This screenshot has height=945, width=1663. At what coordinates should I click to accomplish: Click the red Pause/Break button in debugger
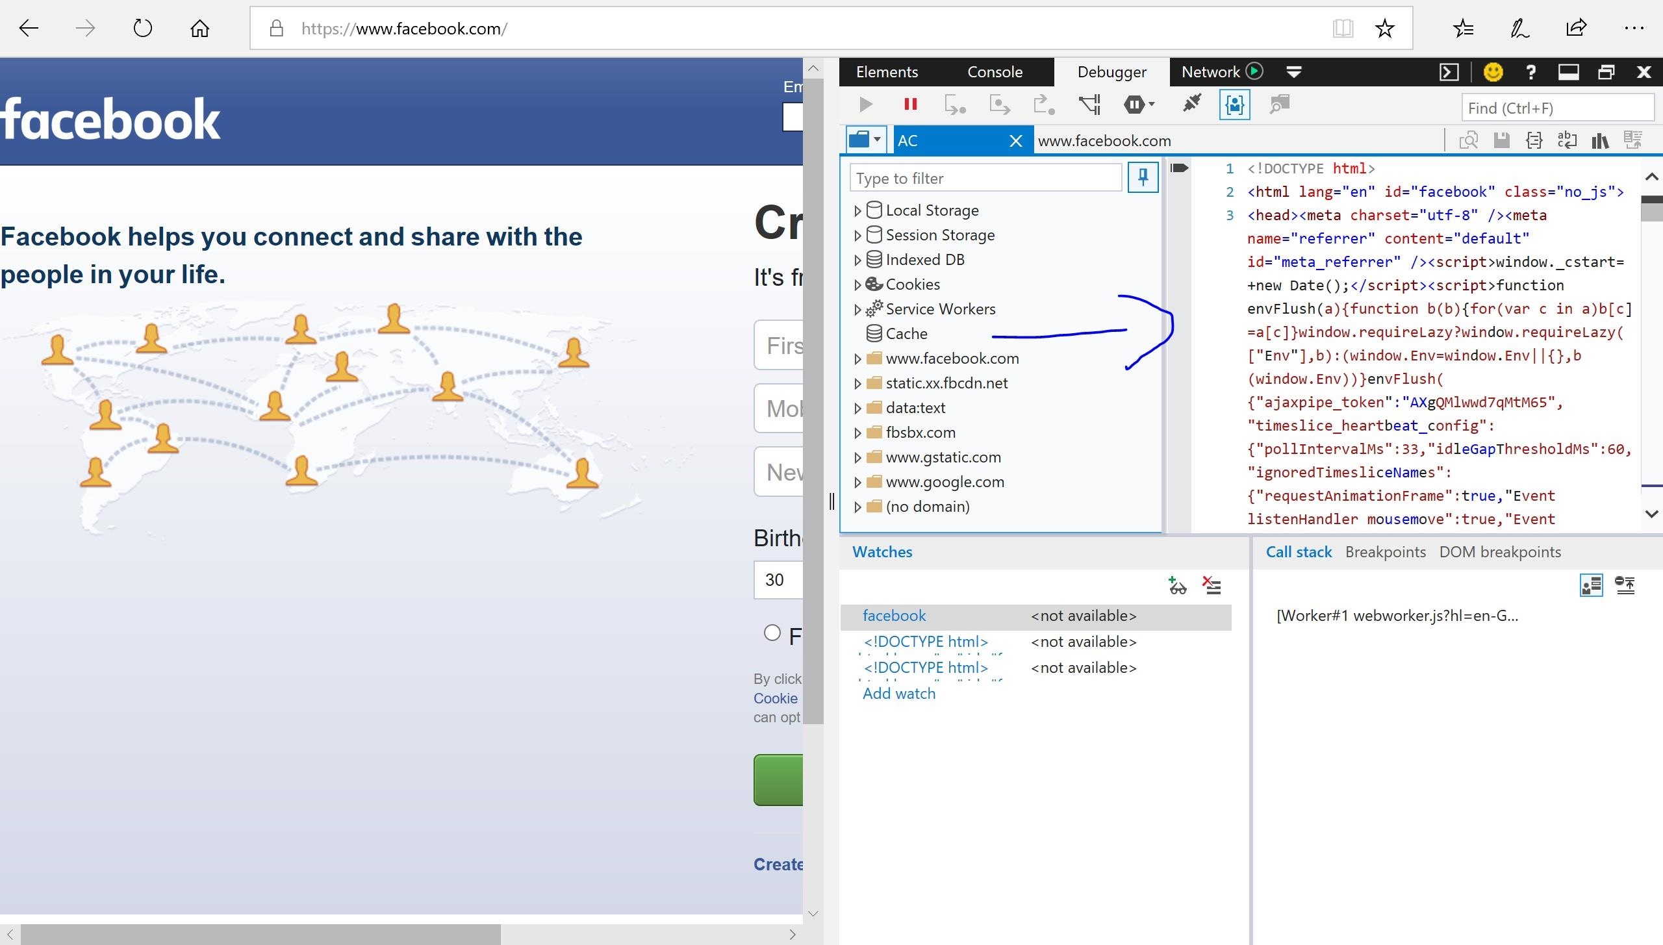(910, 105)
